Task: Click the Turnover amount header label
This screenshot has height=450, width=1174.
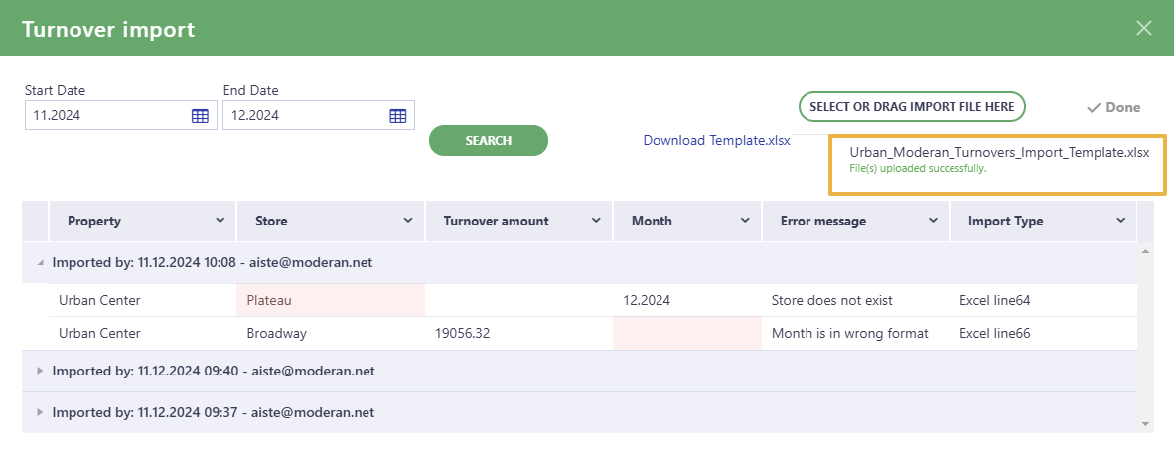Action: (496, 221)
